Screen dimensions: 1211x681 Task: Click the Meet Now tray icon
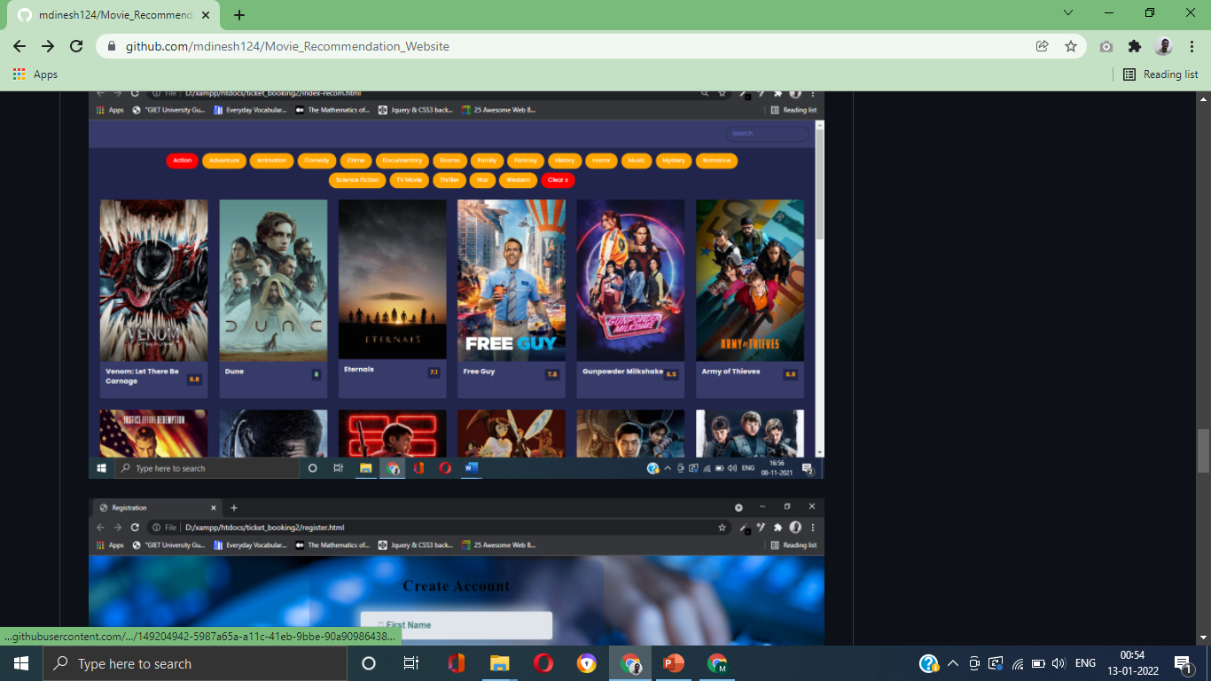pos(974,663)
